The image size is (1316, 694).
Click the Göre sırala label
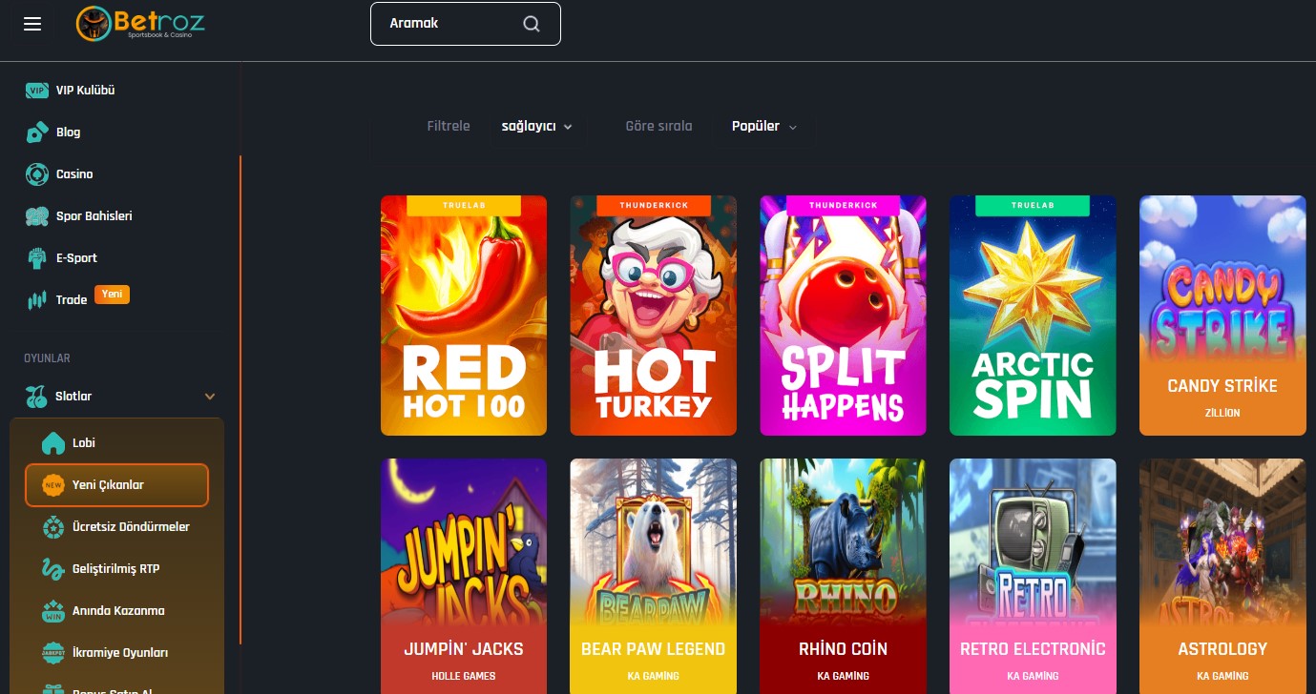(658, 126)
